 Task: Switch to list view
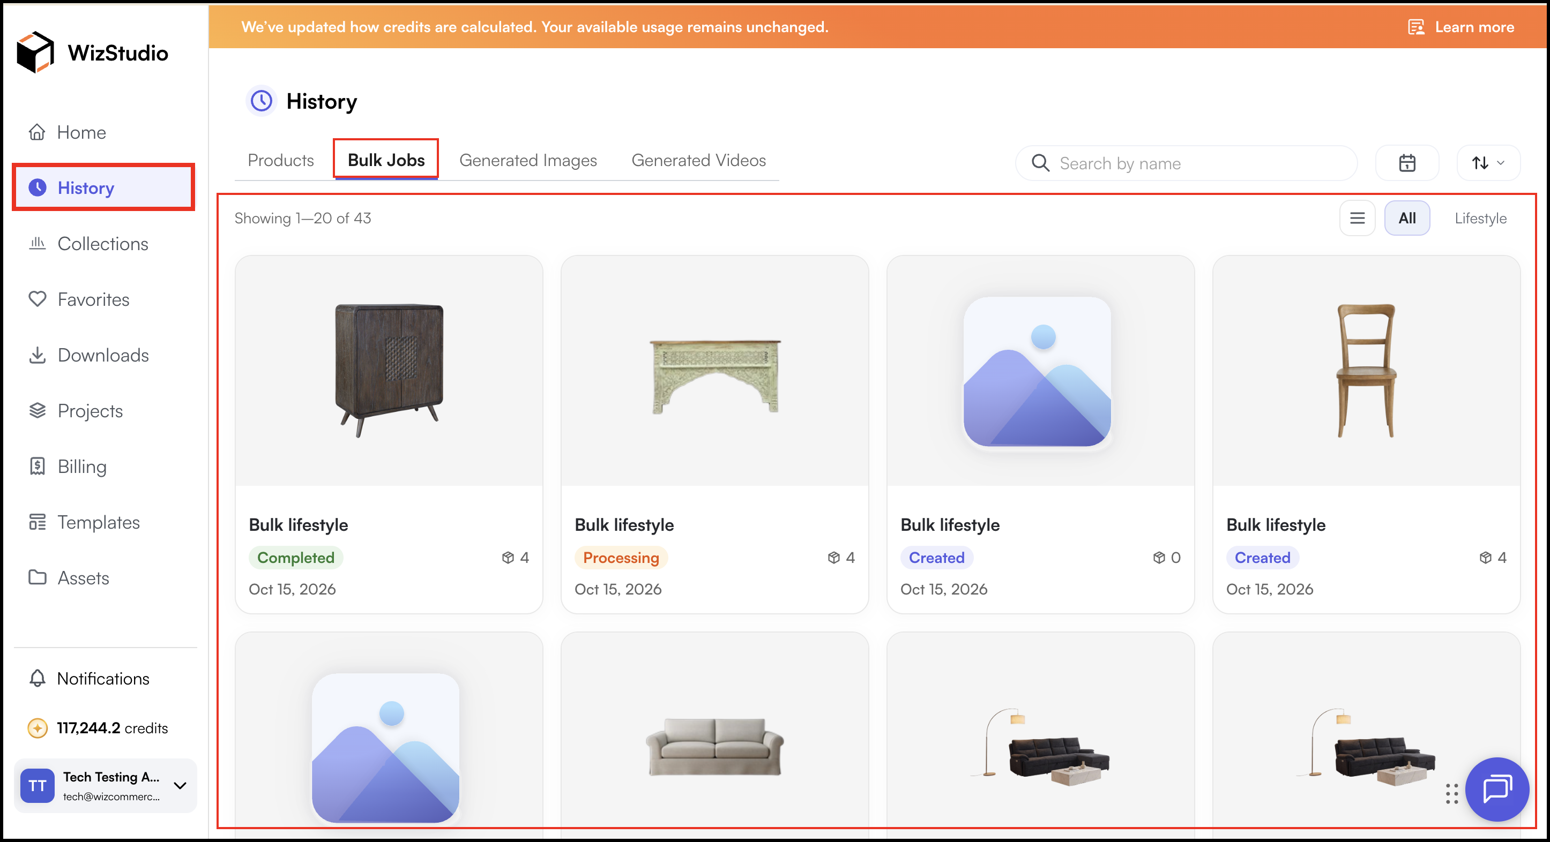coord(1357,219)
